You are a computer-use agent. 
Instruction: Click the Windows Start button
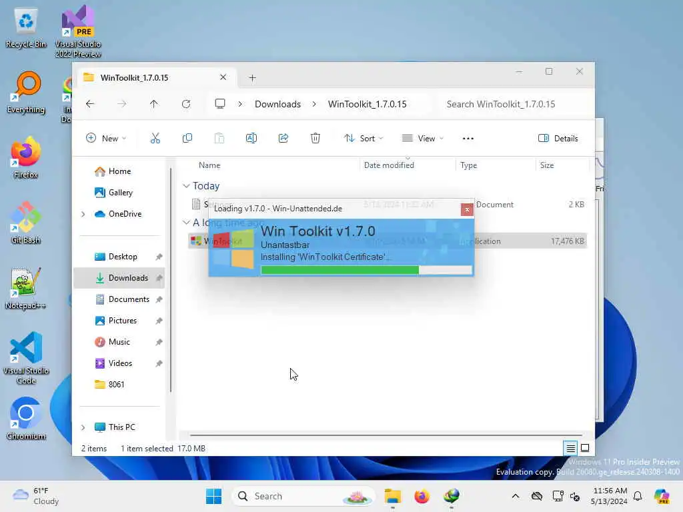pos(214,496)
